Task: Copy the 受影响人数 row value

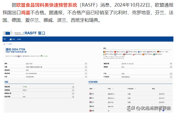Action: [73, 94]
